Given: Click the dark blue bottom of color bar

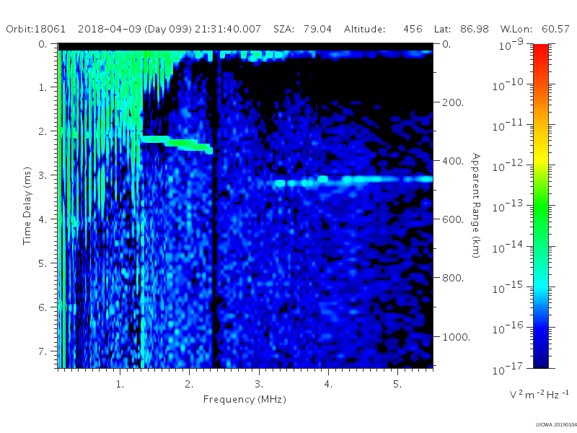Looking at the screenshot, I should [x=540, y=359].
